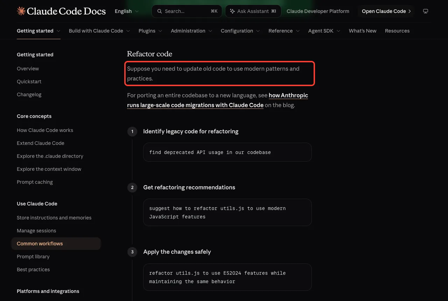Click 'Identify legacy code for refactoring' step title

(x=191, y=131)
